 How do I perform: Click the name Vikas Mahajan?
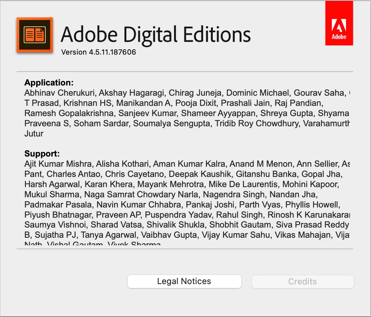pyautogui.click(x=302, y=235)
